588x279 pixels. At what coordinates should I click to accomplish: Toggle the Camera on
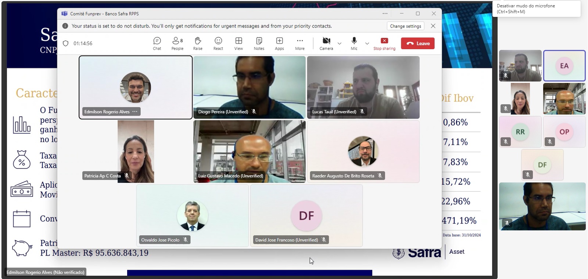pos(326,43)
